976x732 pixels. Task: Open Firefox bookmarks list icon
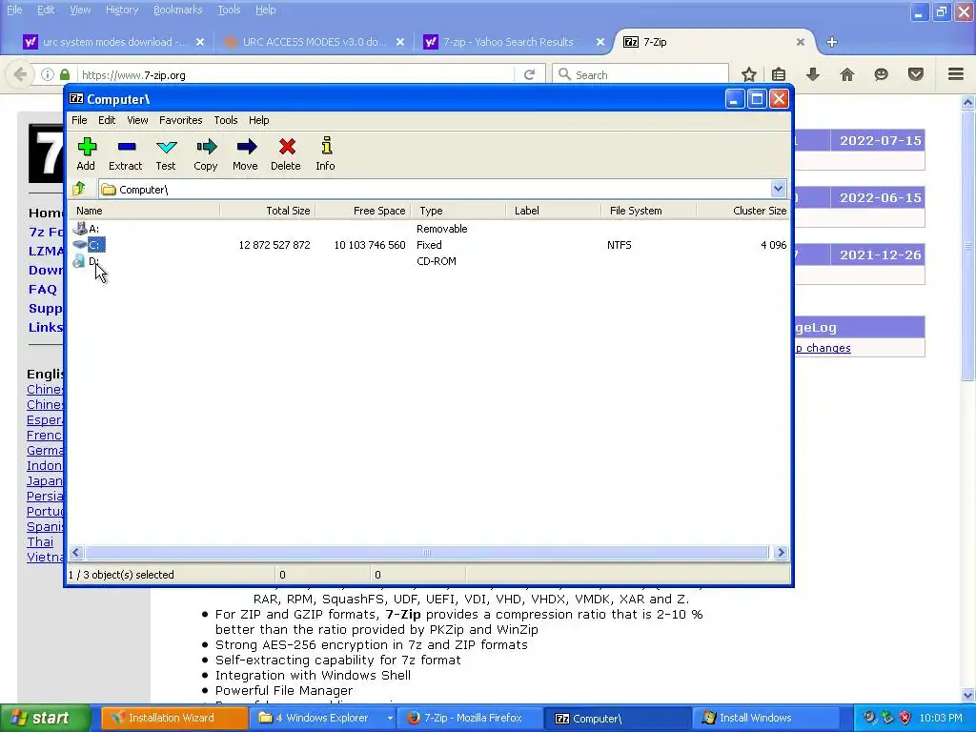point(779,74)
